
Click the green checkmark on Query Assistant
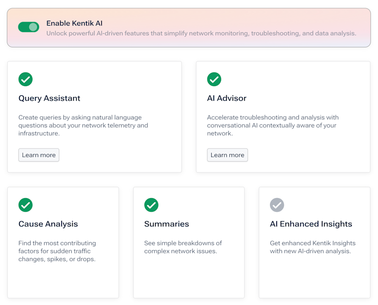click(x=26, y=79)
